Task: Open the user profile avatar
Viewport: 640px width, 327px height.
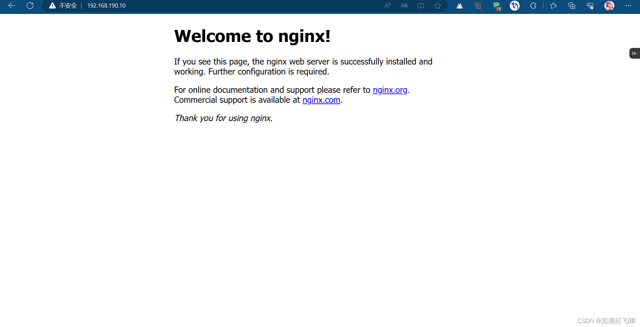Action: coord(609,6)
